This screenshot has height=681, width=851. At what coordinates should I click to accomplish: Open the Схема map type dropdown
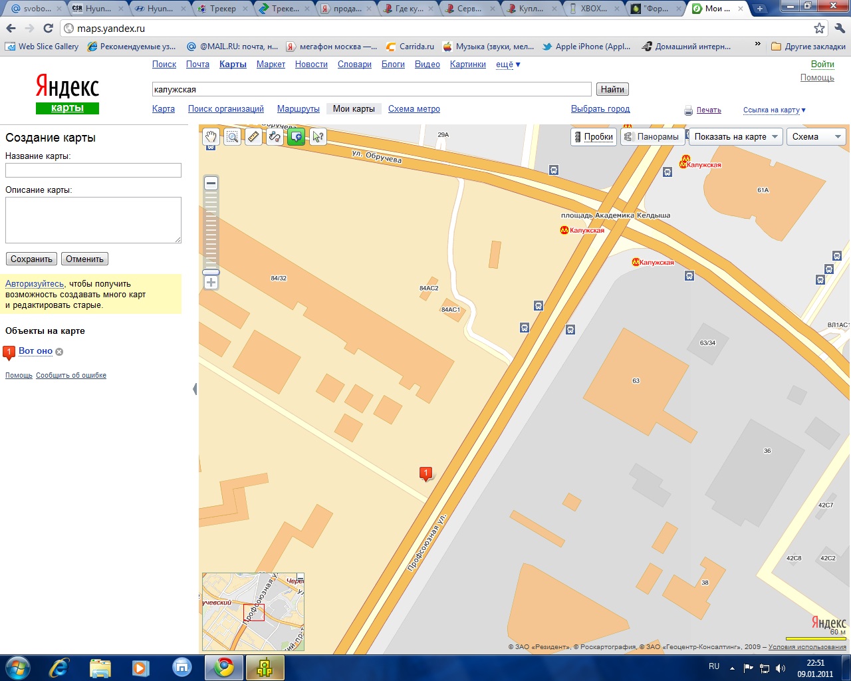pos(816,137)
